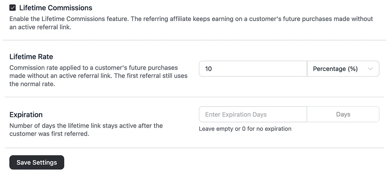The image size is (391, 174).
Task: Click the Expiration description paragraph
Action: click(x=86, y=130)
